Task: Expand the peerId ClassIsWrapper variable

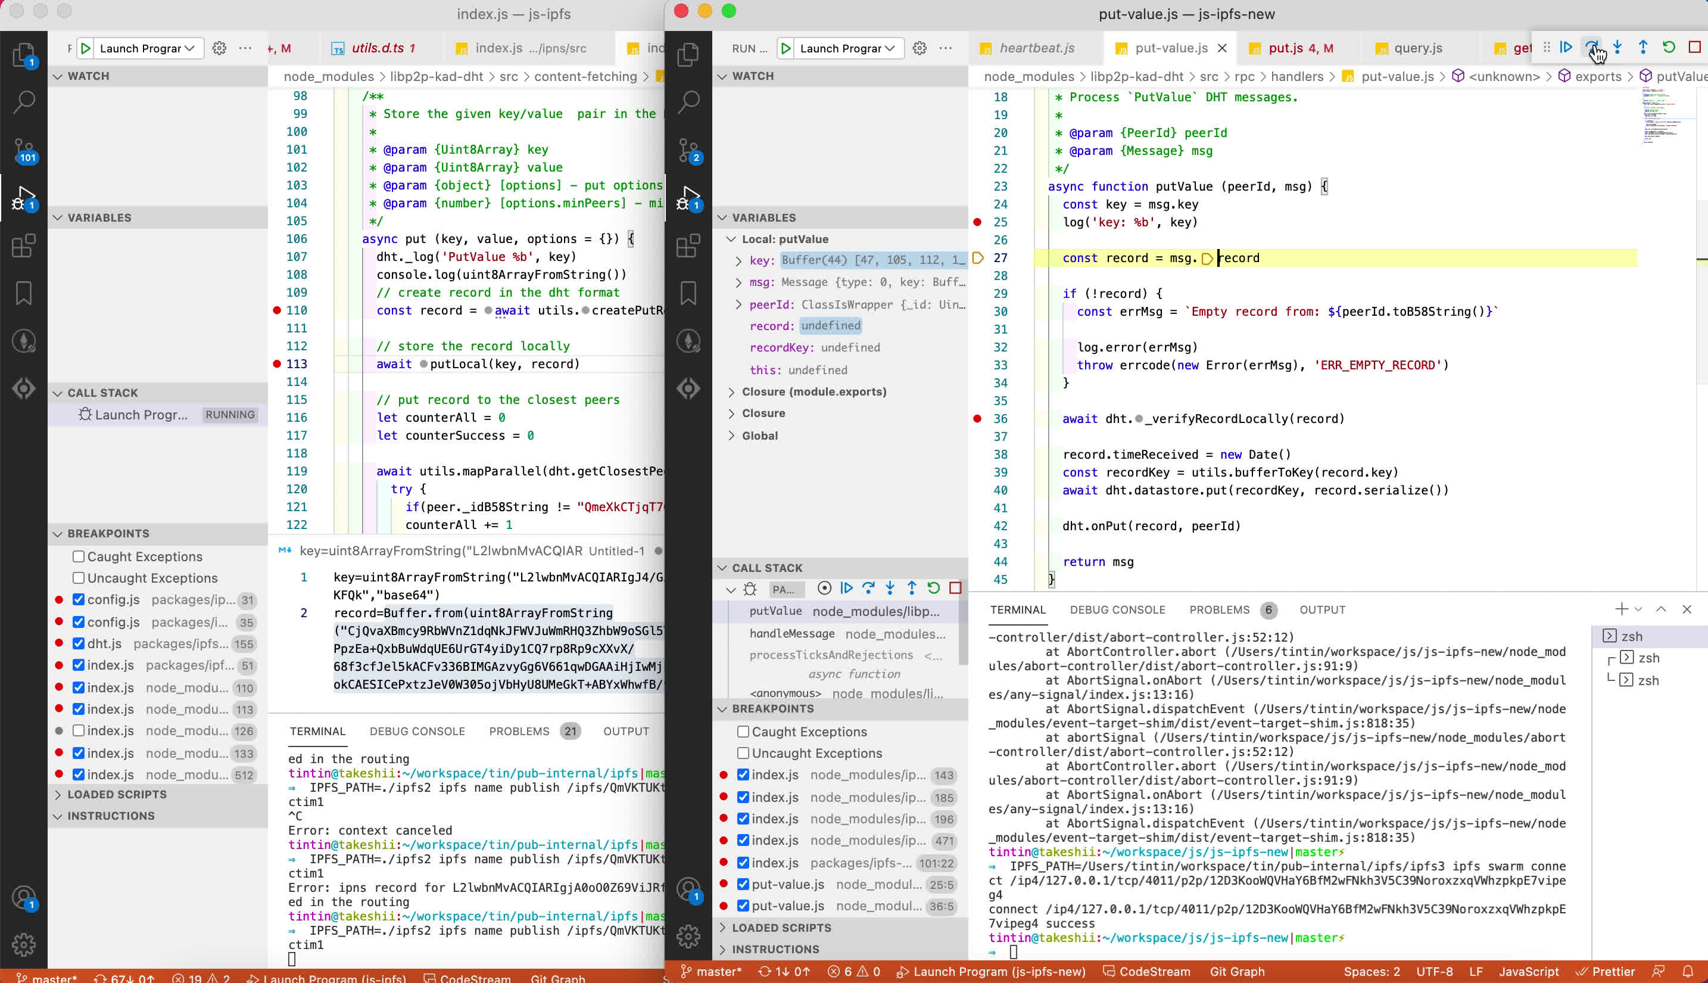Action: [738, 304]
